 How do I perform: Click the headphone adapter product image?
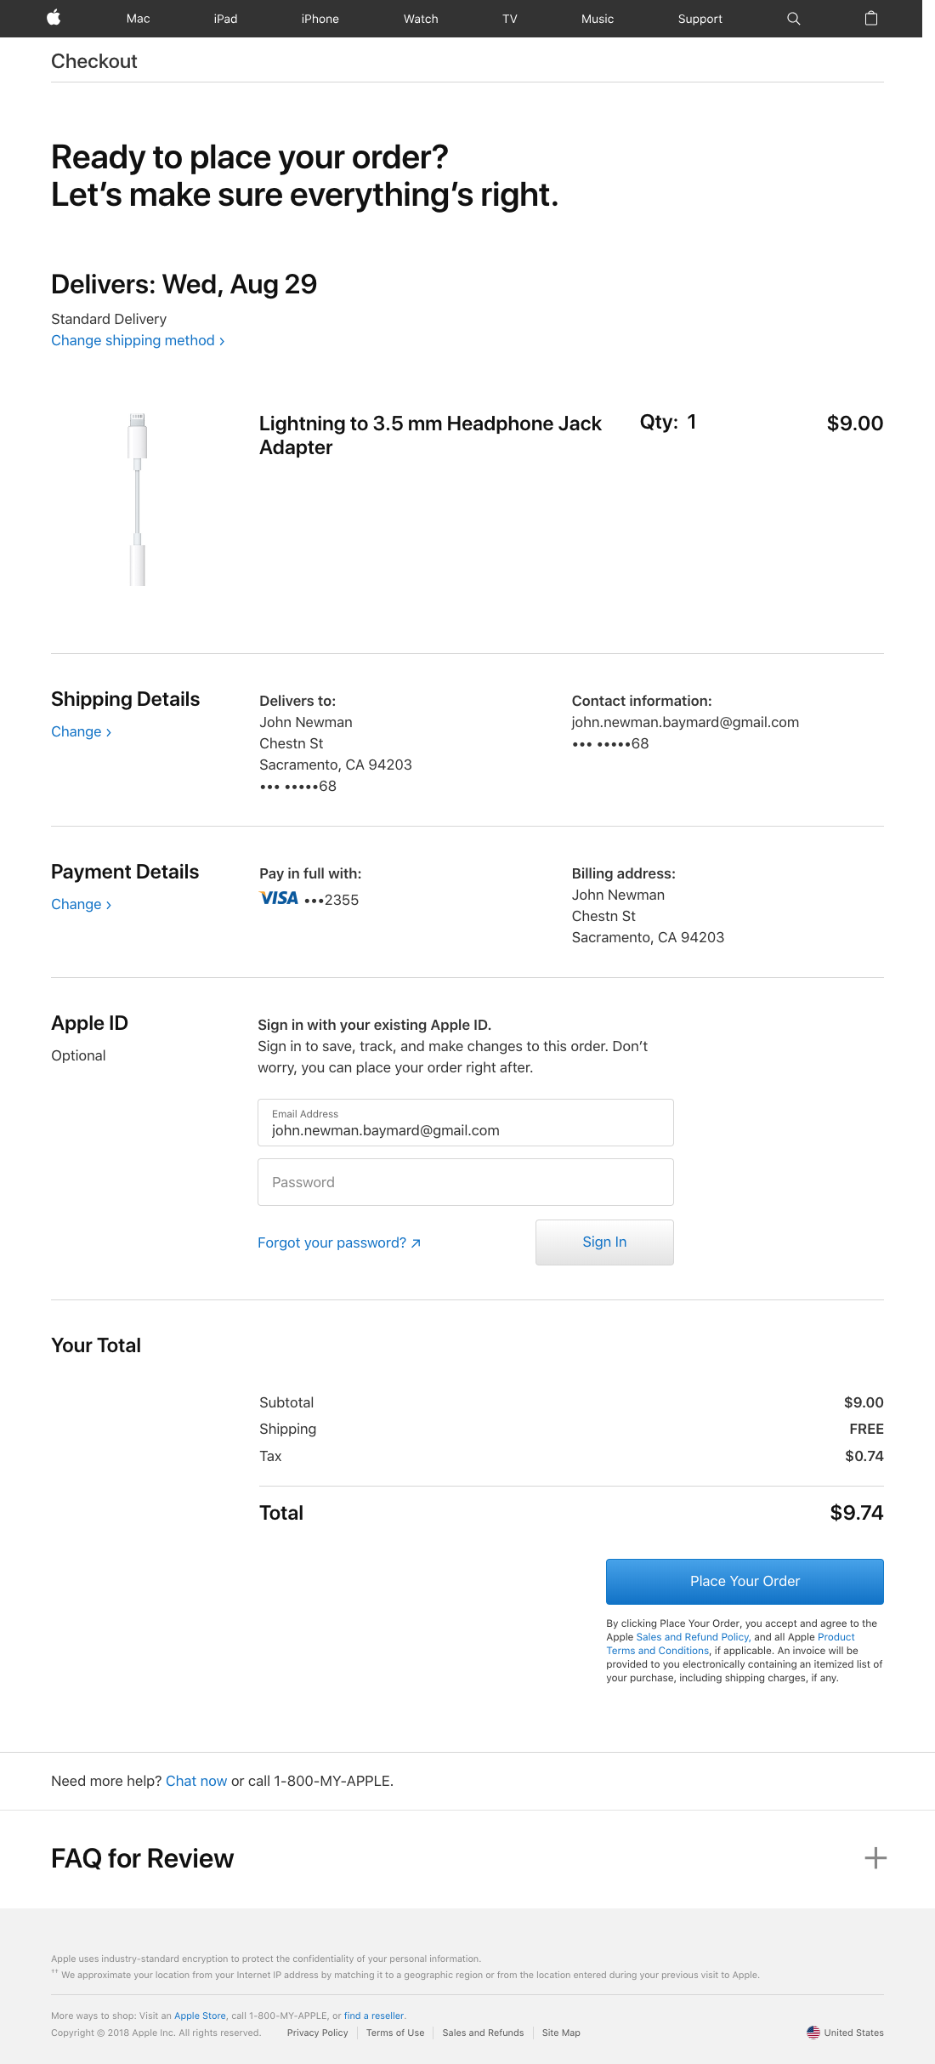click(x=138, y=499)
